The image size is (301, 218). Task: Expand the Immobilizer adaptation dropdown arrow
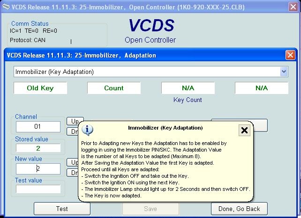point(284,72)
